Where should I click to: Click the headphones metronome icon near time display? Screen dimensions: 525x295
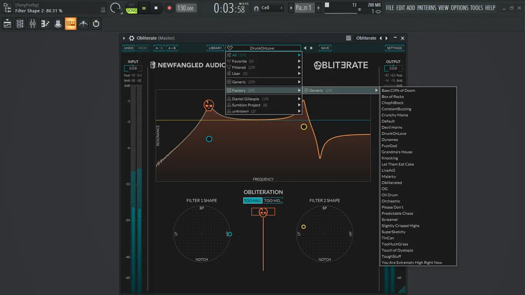pos(256,8)
